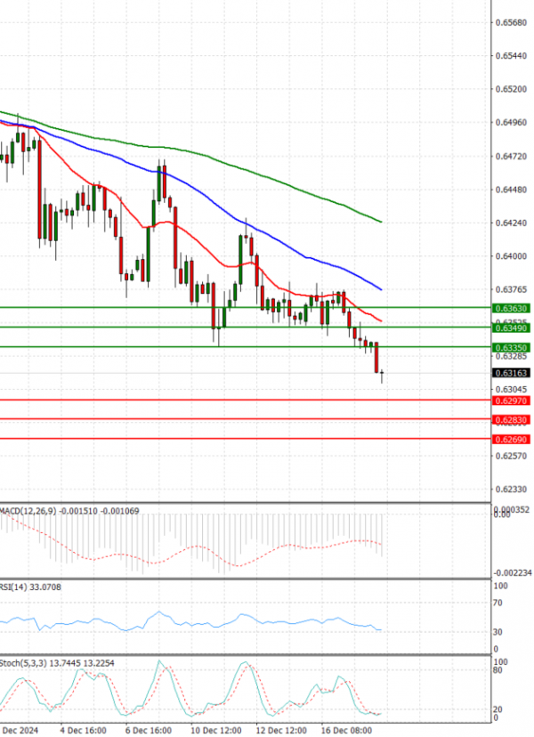Click the 0.64480 price axis value
This screenshot has width=534, height=737.
click(x=512, y=190)
